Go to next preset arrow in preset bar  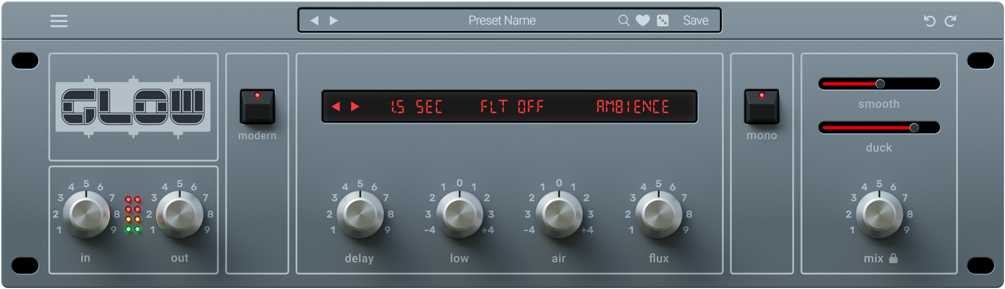pyautogui.click(x=334, y=20)
